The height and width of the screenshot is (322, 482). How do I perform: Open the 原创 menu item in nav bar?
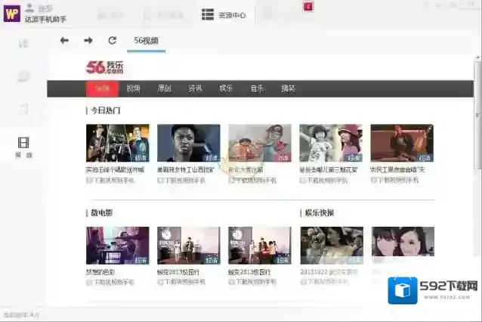(164, 88)
